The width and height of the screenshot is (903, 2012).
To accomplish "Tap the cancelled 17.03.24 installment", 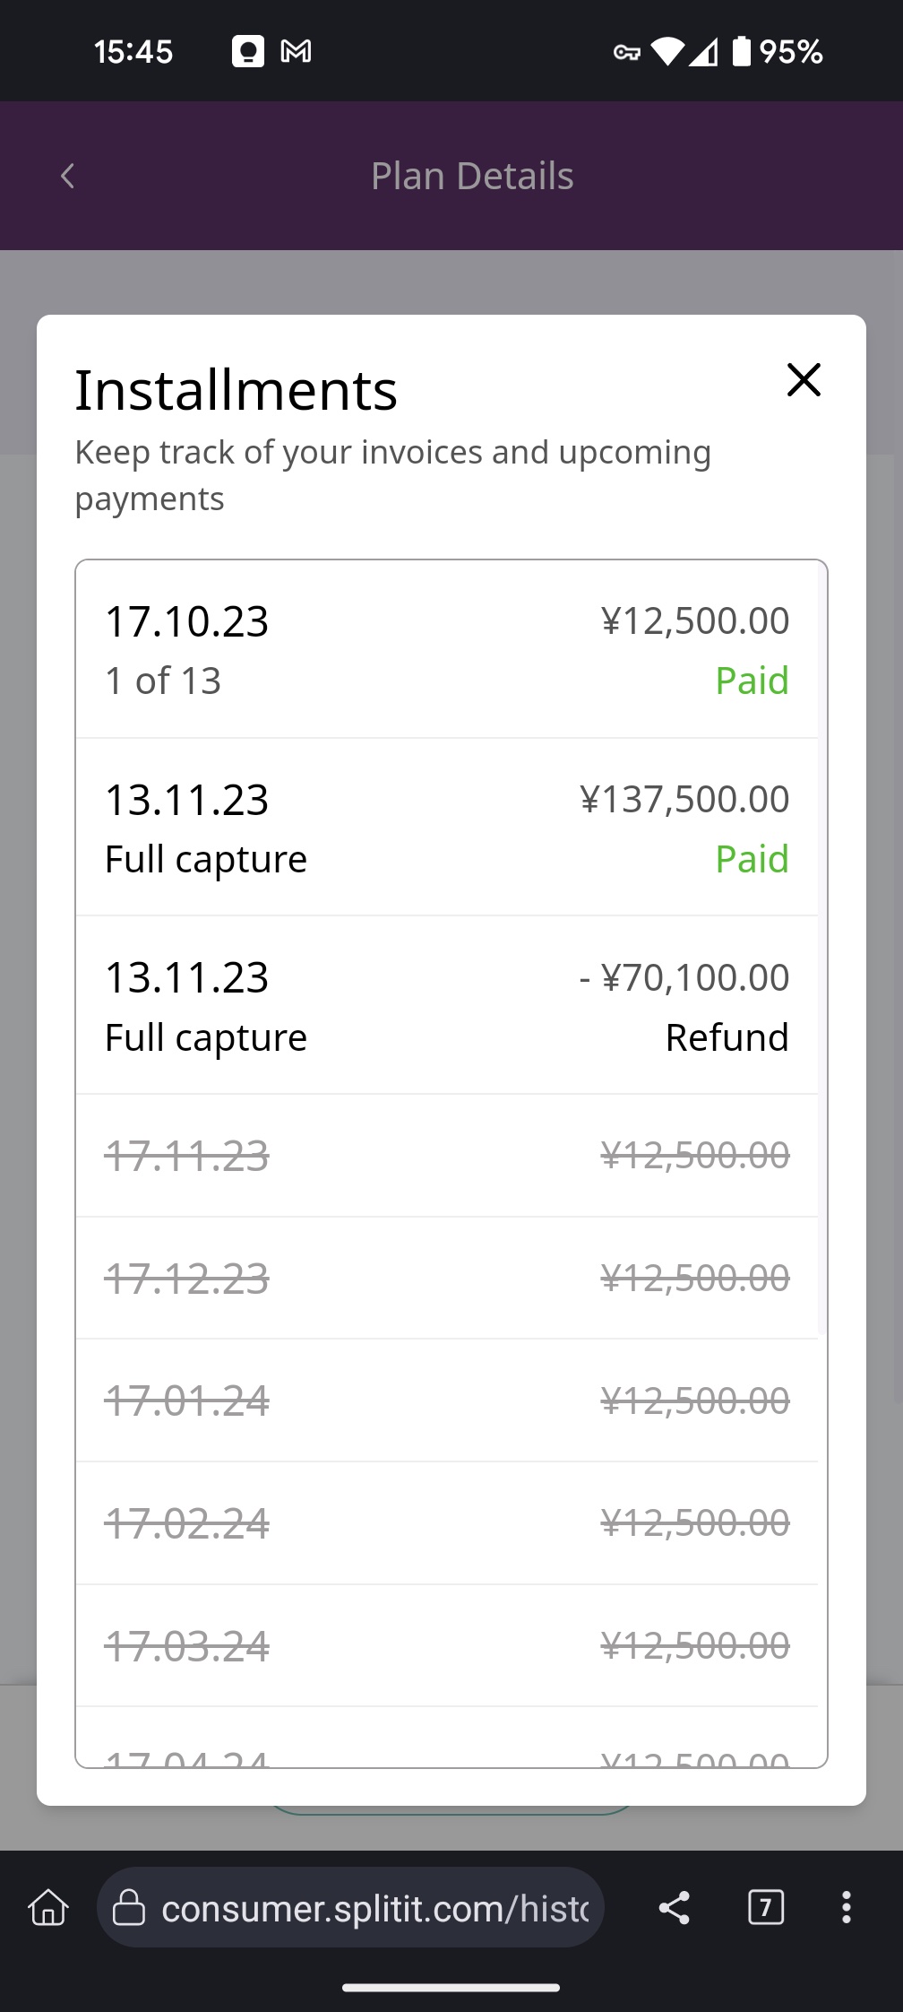I will point(447,1646).
